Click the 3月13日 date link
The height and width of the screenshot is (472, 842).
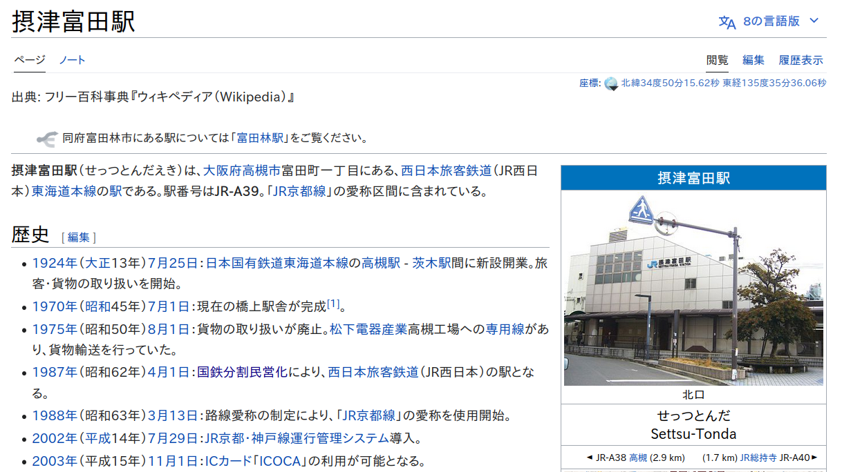coord(173,415)
